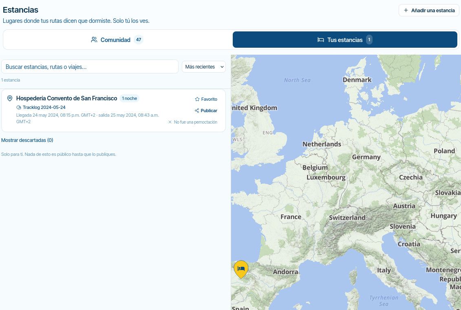Open the Más recientes sort dropdown
The height and width of the screenshot is (310, 461).
click(x=204, y=67)
